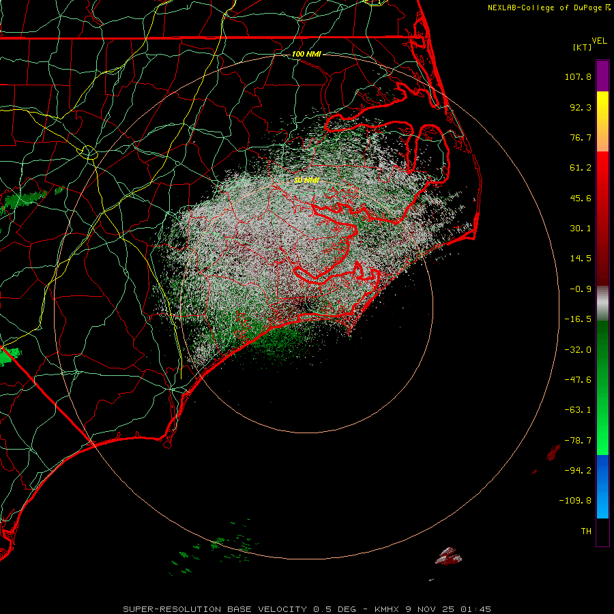Click the bottom caption SUPER-RESOLUTION BASE VELOCITY
This screenshot has height=614, width=614.
(x=215, y=609)
